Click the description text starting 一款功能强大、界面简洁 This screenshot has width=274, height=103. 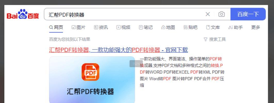pyautogui.click(x=182, y=72)
